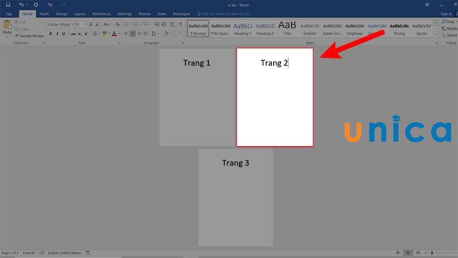
Task: Apply the Title style
Action: (287, 28)
